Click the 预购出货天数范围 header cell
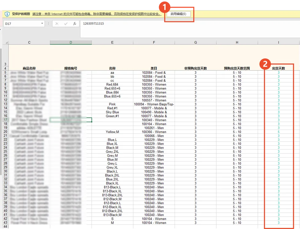This screenshot has height=229, width=300. pyautogui.click(x=237, y=68)
